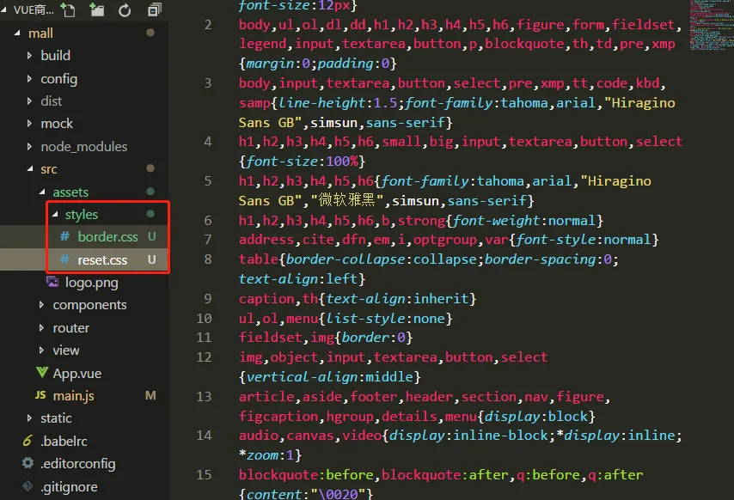The width and height of the screenshot is (734, 500).
Task: Open the .editorconfig file
Action: click(x=77, y=463)
